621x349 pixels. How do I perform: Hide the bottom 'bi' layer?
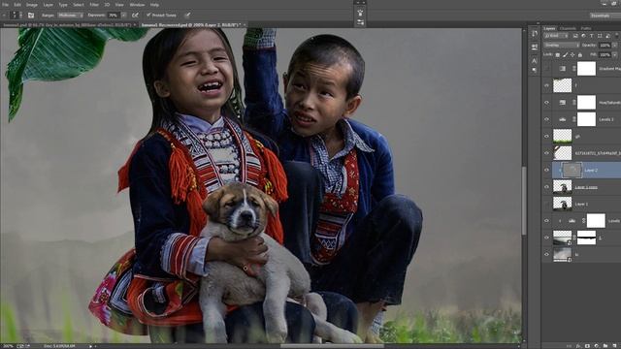click(546, 254)
